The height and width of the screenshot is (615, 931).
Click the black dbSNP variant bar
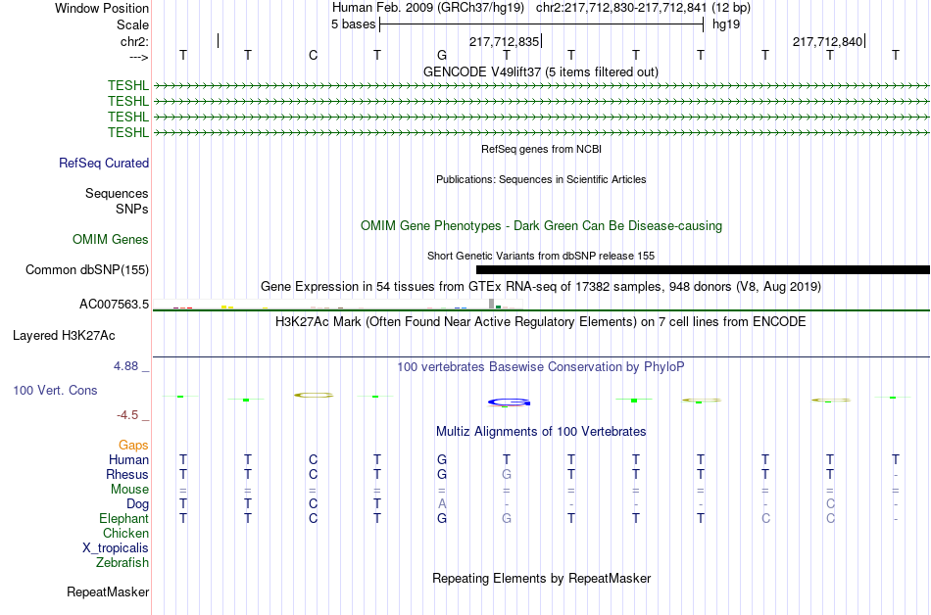tap(703, 270)
